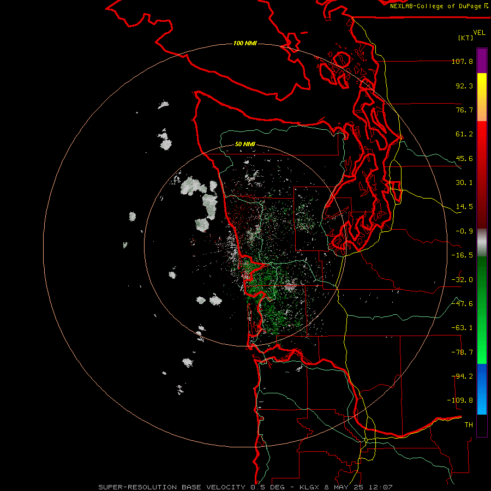This screenshot has width=491, height=491.
Task: Click the -94.2 legend value
Action: tap(462, 376)
